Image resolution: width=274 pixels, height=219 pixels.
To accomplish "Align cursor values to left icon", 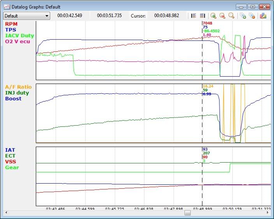I will [193, 16].
